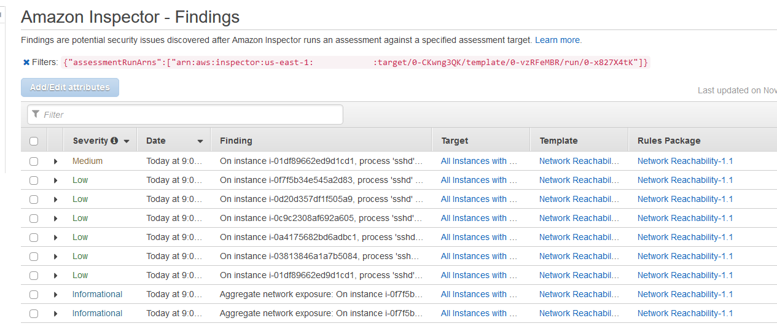
Task: Click finding text for instance i-0a4175682bd6adbc1
Action: click(x=321, y=237)
